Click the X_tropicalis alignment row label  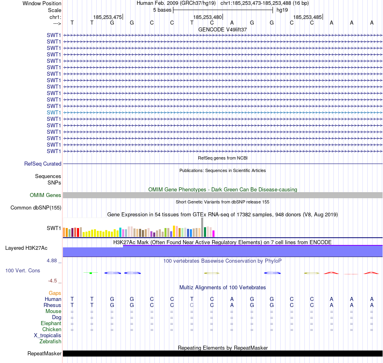coord(48,336)
